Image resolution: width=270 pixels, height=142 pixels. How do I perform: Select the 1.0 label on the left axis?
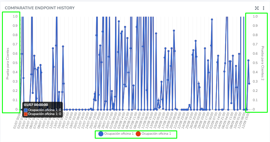pyautogui.click(x=15, y=16)
